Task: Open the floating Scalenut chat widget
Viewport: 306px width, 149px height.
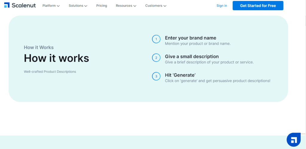Action: coord(293,140)
